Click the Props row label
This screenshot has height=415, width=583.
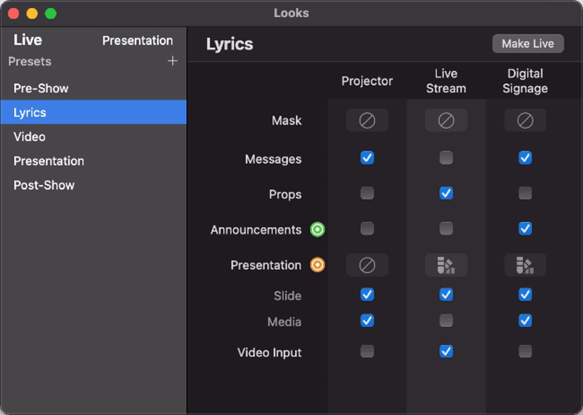coord(285,194)
